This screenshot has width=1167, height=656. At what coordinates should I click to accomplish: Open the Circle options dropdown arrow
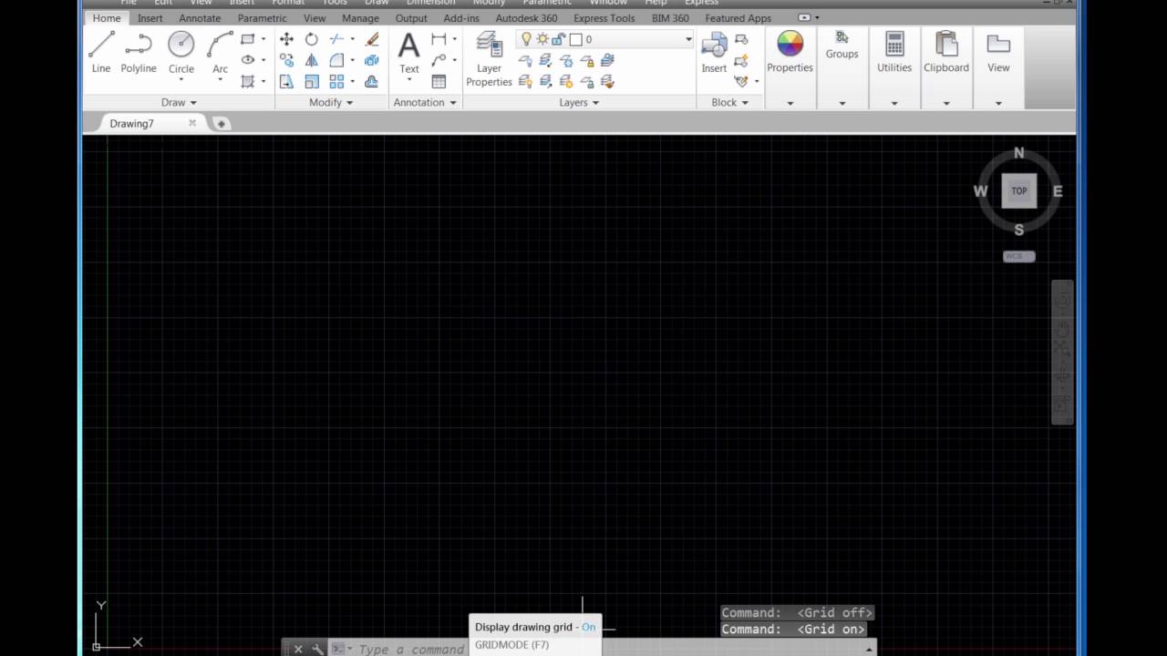pyautogui.click(x=181, y=79)
